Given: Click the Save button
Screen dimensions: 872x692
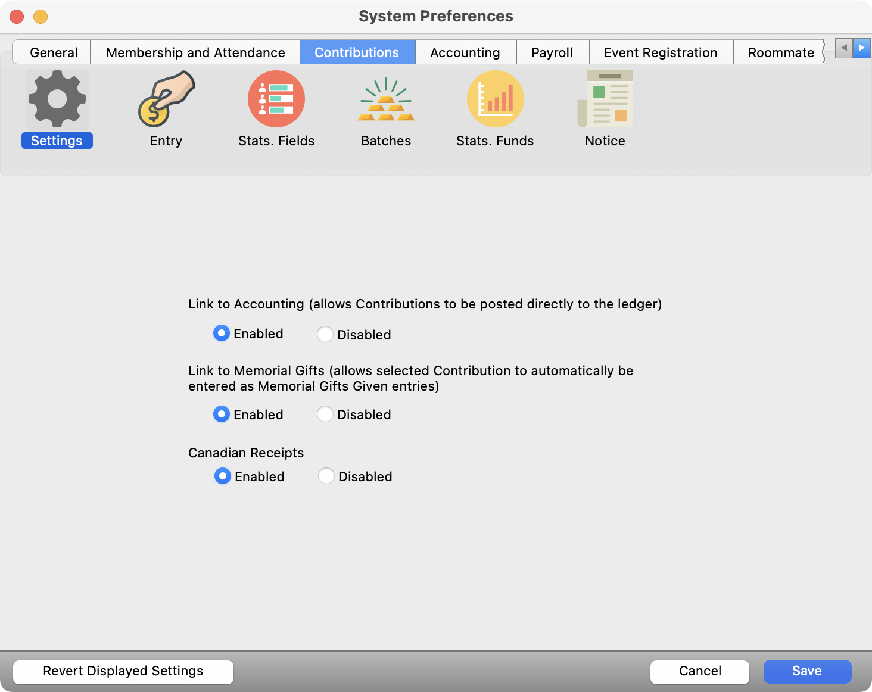Looking at the screenshot, I should [x=807, y=671].
